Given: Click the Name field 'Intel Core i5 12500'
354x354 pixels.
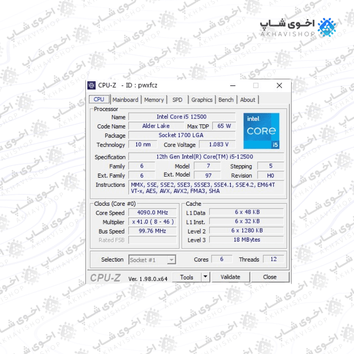Looking at the screenshot, I should pos(182,117).
